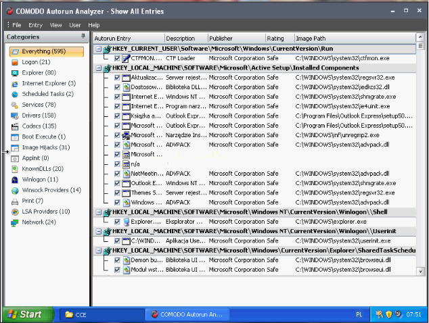Viewport: 429px width, 323px height.
Task: Sort by Description column header
Action: pyautogui.click(x=186, y=39)
